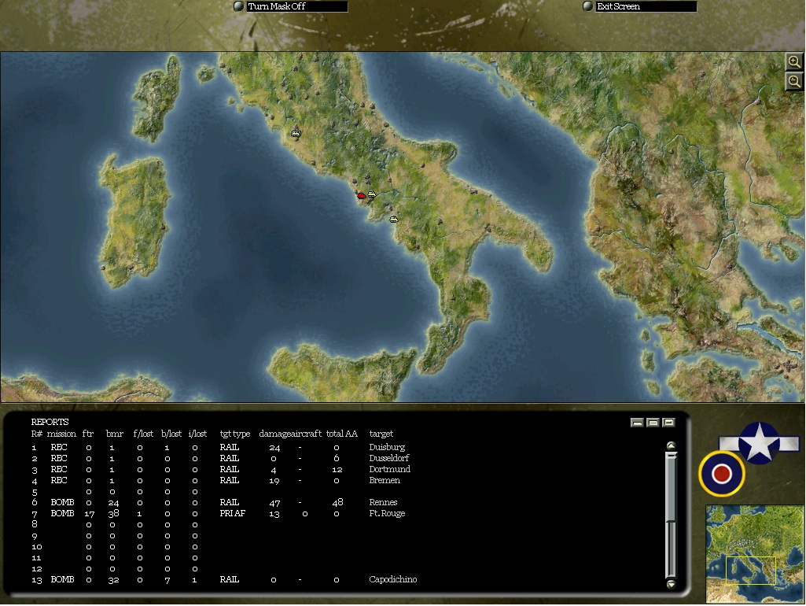The width and height of the screenshot is (806, 606).
Task: Click the US star-and-bars insignia
Action: tap(759, 443)
